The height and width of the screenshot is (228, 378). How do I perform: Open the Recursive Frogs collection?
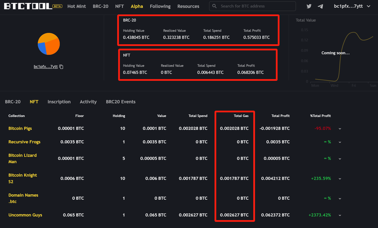[24, 142]
